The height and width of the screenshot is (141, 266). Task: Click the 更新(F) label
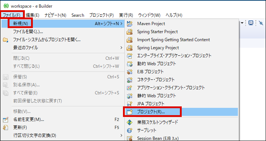click(20, 128)
